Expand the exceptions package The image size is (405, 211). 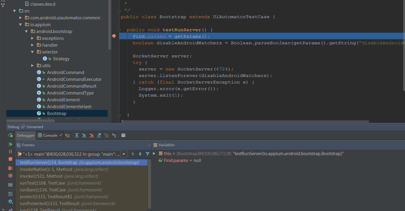[32, 38]
